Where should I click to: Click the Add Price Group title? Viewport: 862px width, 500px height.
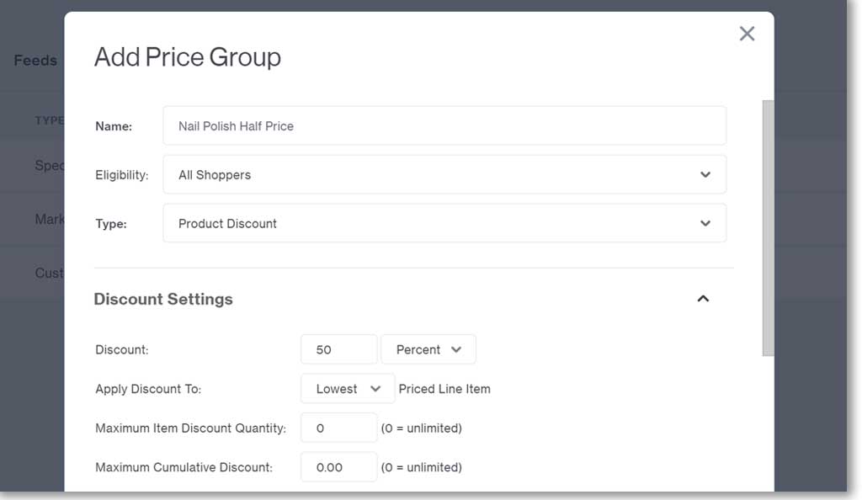(188, 57)
